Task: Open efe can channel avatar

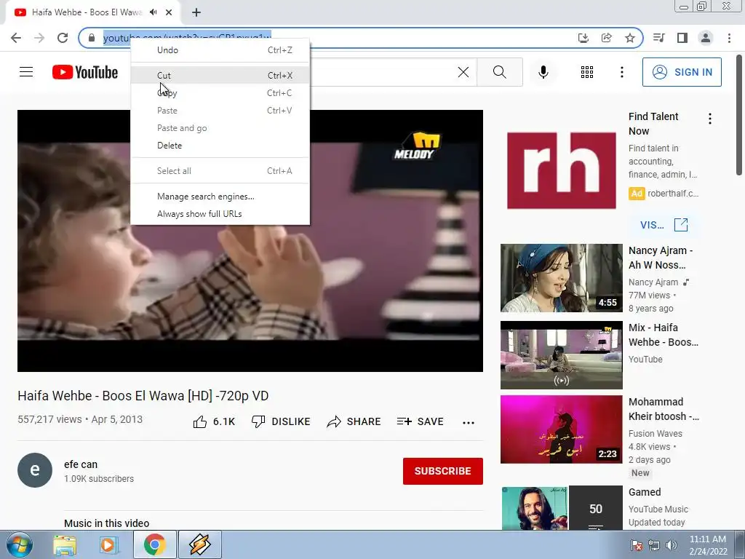Action: [x=35, y=470]
